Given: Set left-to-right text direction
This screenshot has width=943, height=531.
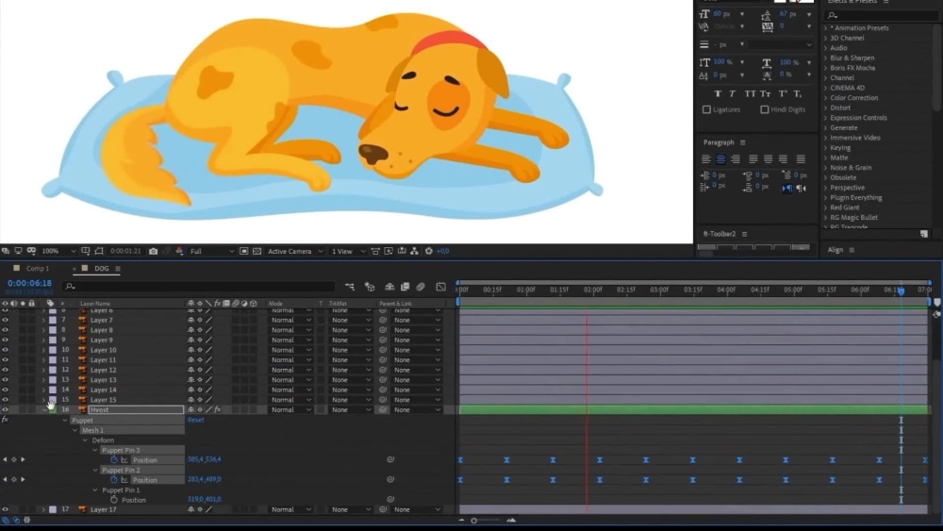Looking at the screenshot, I should (x=786, y=189).
